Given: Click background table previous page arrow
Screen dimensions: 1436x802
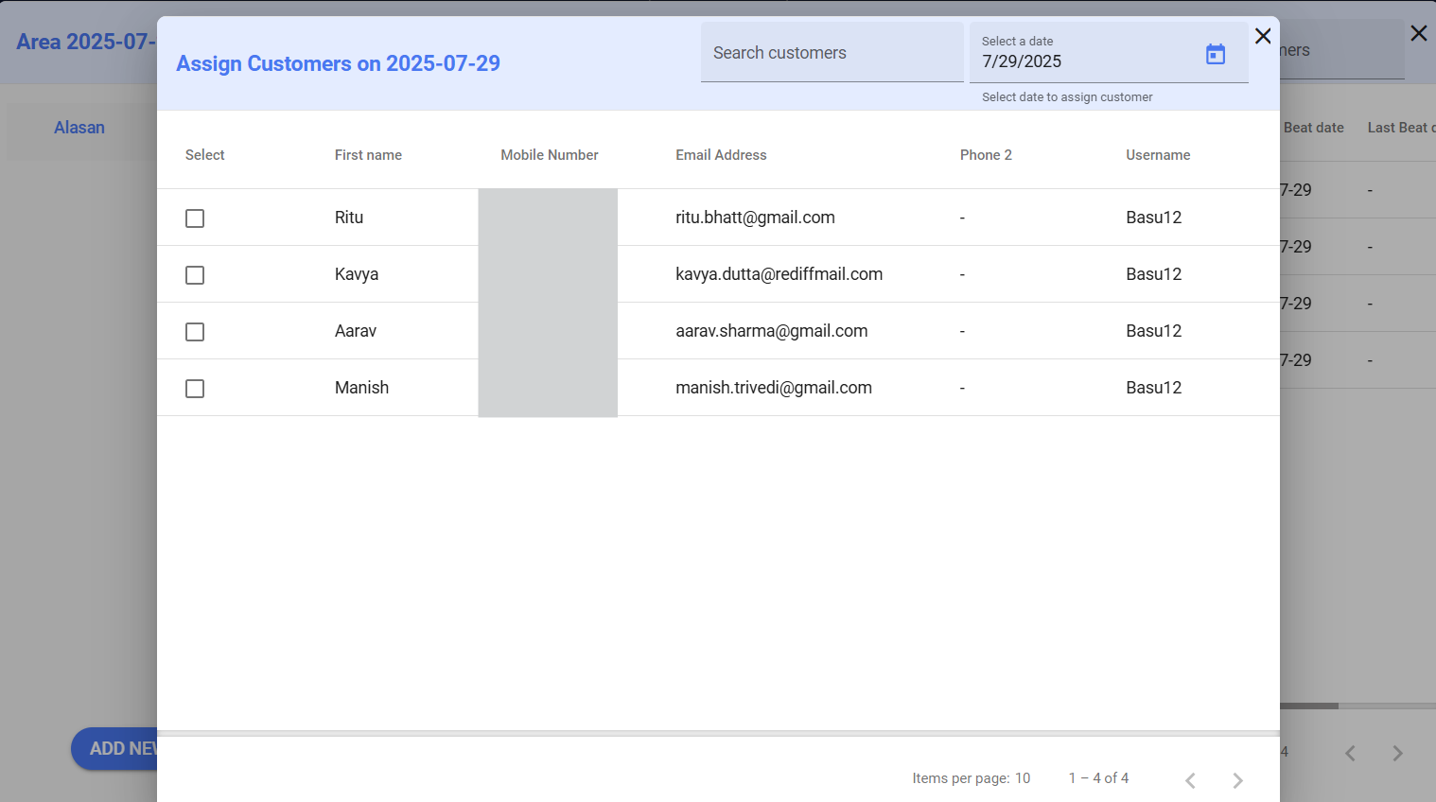Looking at the screenshot, I should (x=1350, y=753).
